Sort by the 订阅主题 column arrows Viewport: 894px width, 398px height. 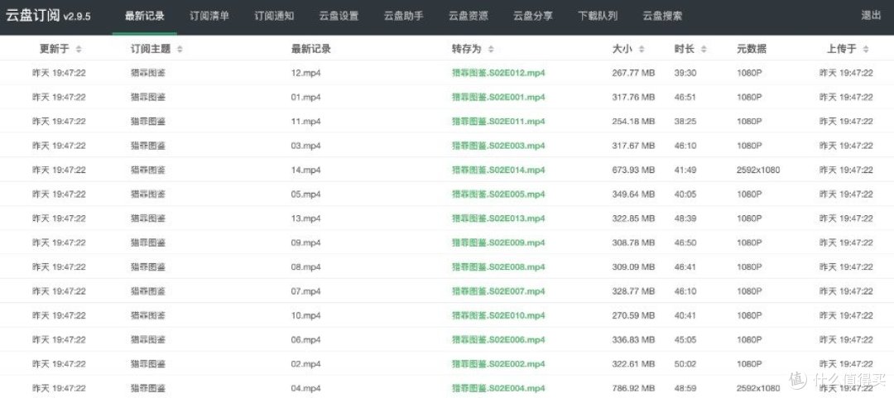[180, 50]
